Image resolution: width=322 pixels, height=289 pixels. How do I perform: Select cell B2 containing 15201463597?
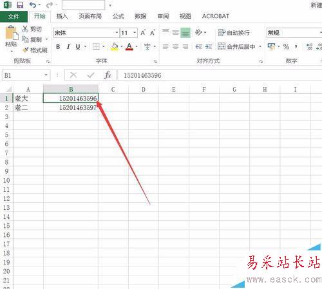point(71,107)
